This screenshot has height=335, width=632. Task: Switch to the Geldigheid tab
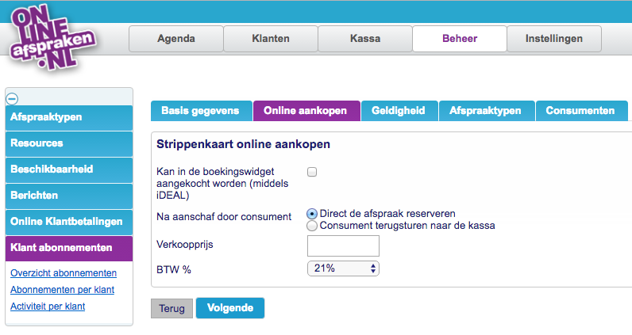coord(399,111)
